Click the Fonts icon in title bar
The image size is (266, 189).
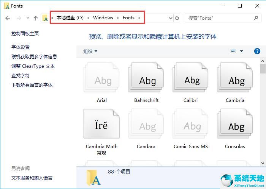click(x=7, y=6)
